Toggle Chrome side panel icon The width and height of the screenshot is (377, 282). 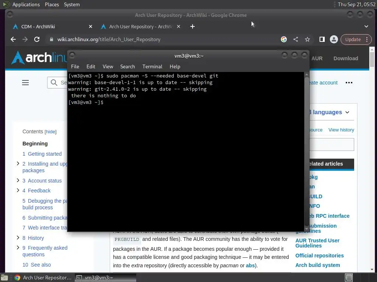[x=322, y=39]
